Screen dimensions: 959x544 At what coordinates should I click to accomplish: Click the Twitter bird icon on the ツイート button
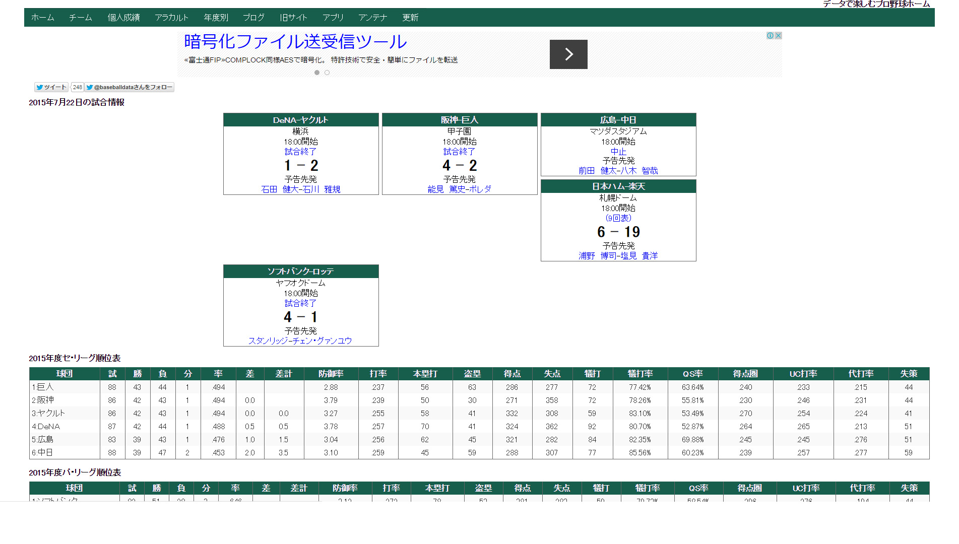tap(40, 87)
